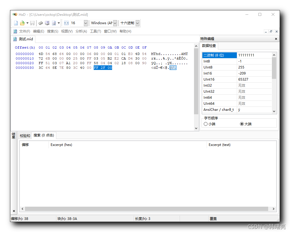Click the 覆盖 overwrite mode status
Viewport: 290px width, 232px height.
coord(213,219)
